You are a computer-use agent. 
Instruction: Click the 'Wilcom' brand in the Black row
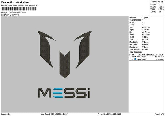coord(161,57)
